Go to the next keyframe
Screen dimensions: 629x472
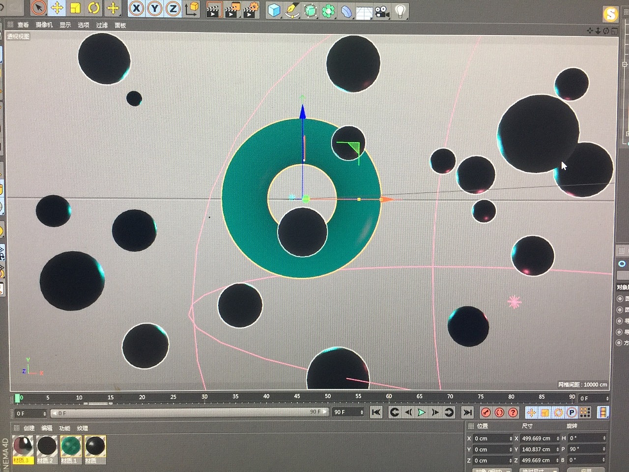pyautogui.click(x=449, y=412)
